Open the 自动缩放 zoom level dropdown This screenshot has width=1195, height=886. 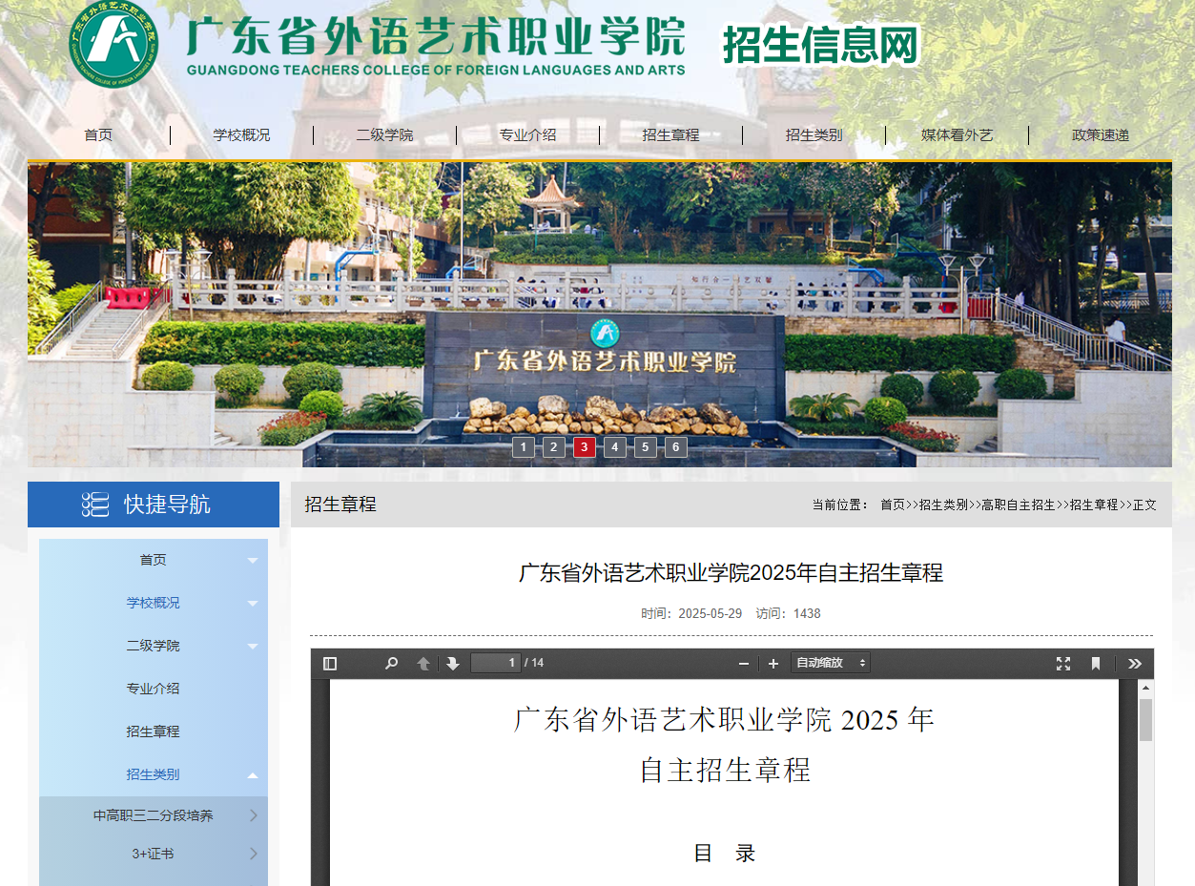click(829, 662)
